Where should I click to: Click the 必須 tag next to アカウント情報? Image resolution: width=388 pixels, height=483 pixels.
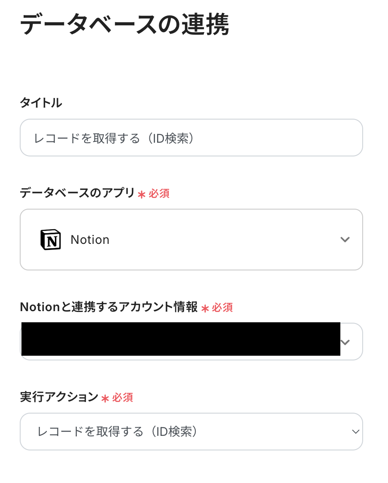tap(222, 307)
